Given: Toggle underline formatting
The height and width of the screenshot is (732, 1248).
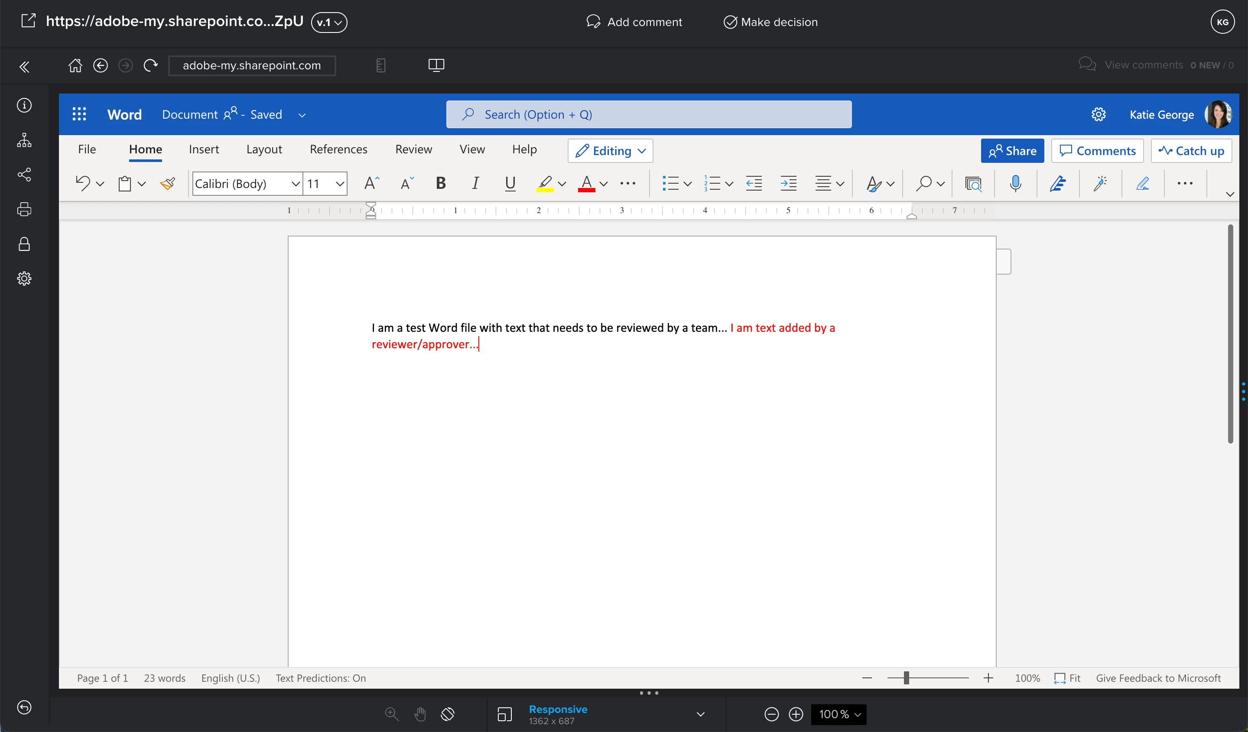Looking at the screenshot, I should click(x=510, y=184).
